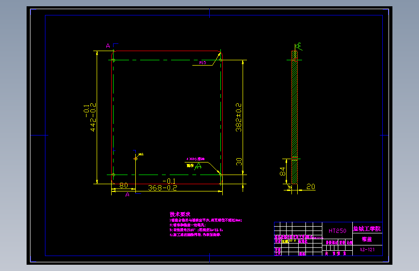
Task: Click the R15 radius annotation
Action: click(202, 63)
